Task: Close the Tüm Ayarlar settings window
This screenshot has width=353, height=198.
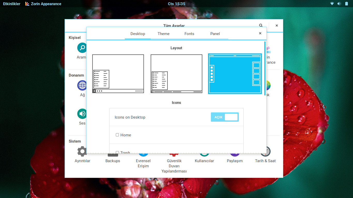Action: point(277,26)
